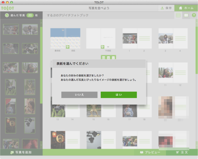Click the 保存 save icon button

click(x=166, y=8)
